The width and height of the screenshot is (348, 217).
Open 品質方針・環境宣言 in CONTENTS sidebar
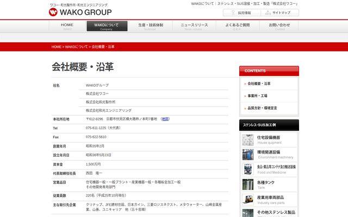point(262,108)
